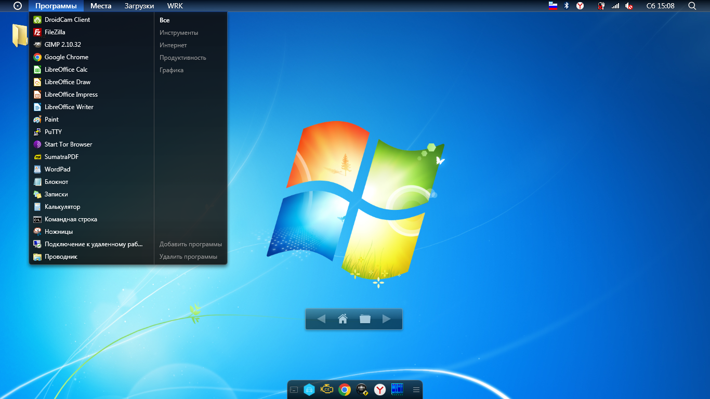The image size is (710, 399).
Task: Open Подключение к удаленному рабочему столу entry
Action: coord(91,244)
